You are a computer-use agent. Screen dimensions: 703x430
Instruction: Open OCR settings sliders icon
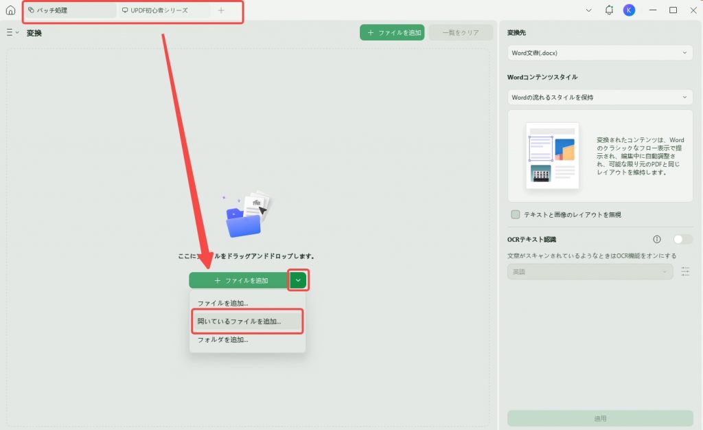pyautogui.click(x=685, y=271)
